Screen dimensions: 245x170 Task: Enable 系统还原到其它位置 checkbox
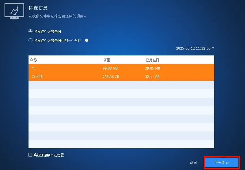click(30, 155)
